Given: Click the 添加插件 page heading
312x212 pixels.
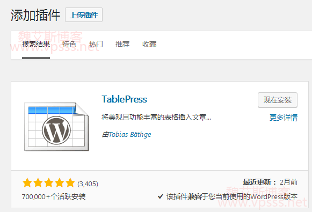Looking at the screenshot, I should coord(35,15).
